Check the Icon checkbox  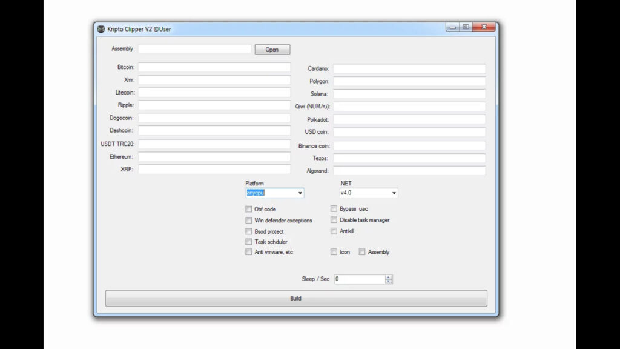coord(334,252)
